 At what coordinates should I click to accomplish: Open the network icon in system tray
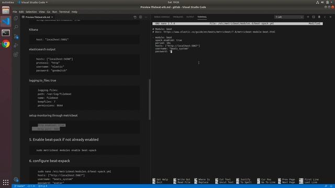click(x=318, y=2)
